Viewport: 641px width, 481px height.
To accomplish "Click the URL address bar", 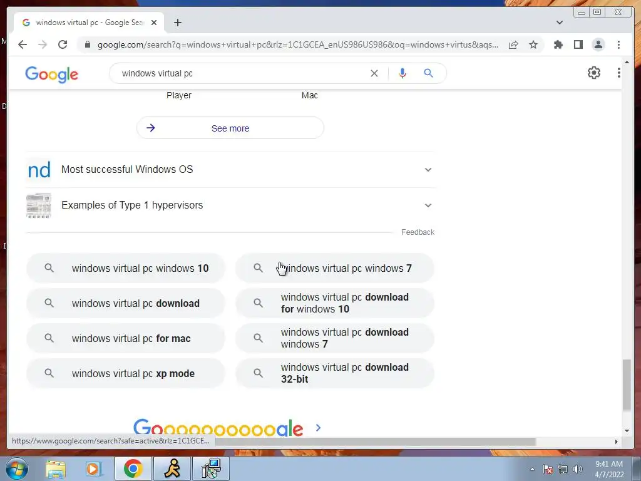I will 297,44.
